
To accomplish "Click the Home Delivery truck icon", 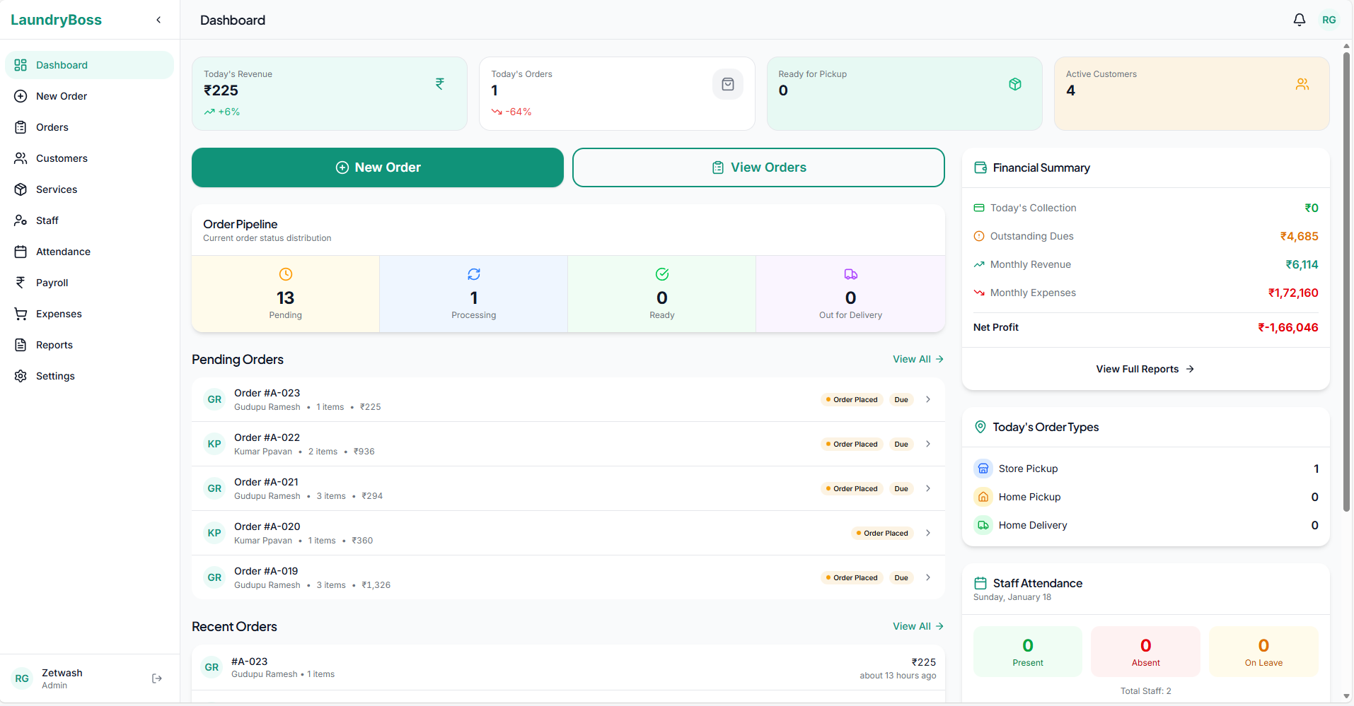I will 983,525.
